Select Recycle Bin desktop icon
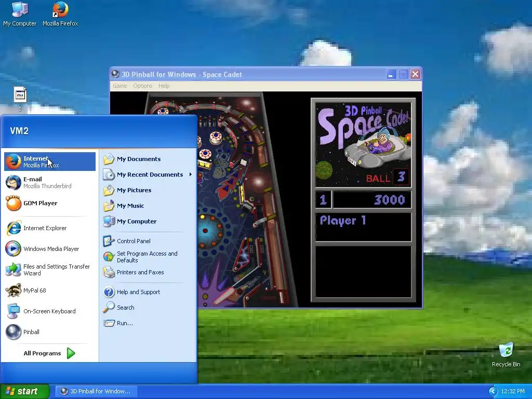This screenshot has width=532, height=399. 506,354
